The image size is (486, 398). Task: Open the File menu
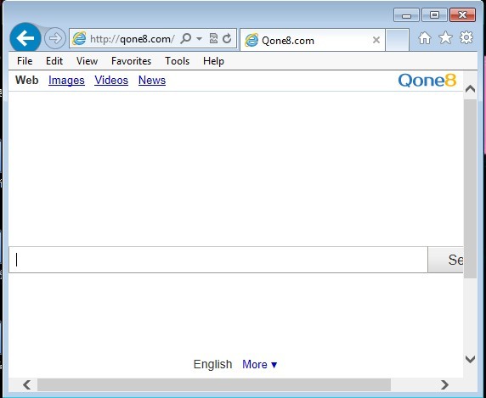click(25, 61)
